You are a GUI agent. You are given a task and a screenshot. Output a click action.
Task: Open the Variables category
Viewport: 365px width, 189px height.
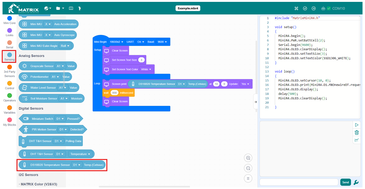(x=10, y=110)
